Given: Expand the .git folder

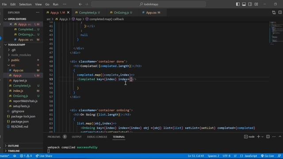Looking at the screenshot, I should coord(13,50).
